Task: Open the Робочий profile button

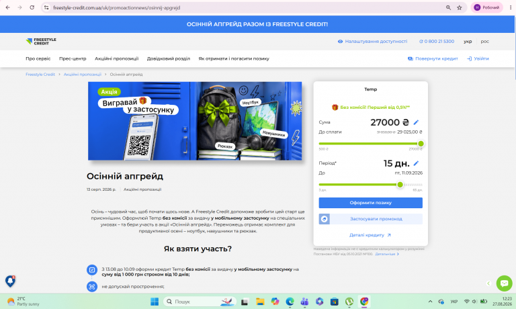Action: pyautogui.click(x=486, y=7)
